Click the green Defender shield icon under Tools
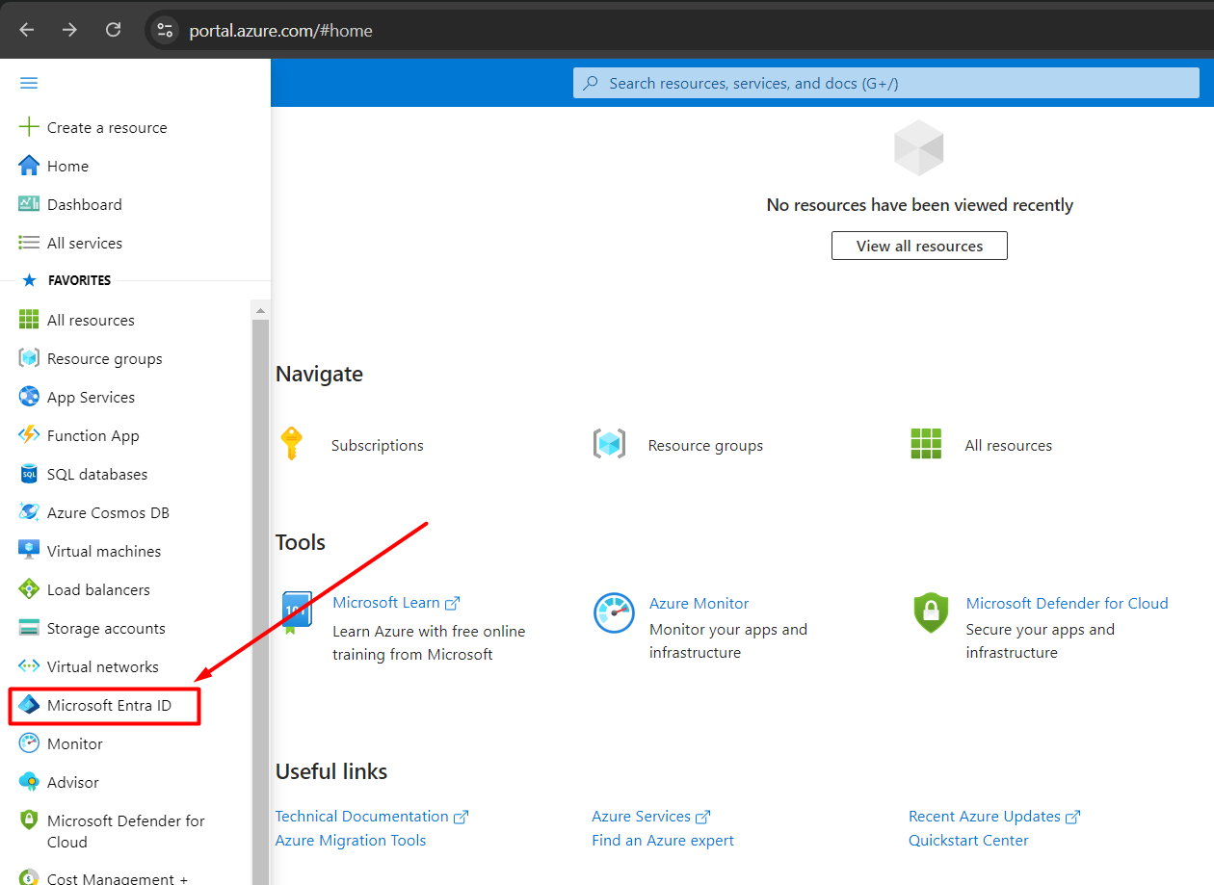Image resolution: width=1214 pixels, height=885 pixels. [931, 613]
